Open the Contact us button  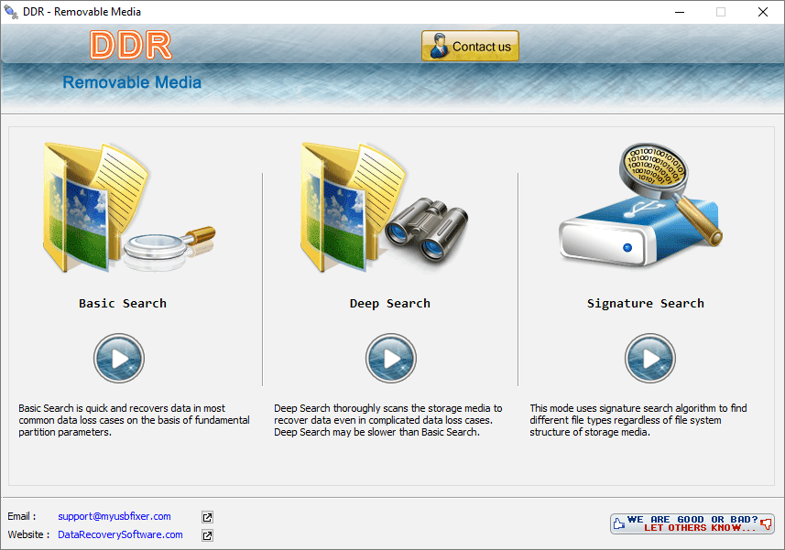pos(470,46)
